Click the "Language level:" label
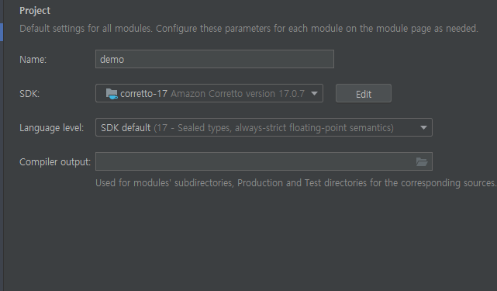497x291 pixels. coord(52,128)
